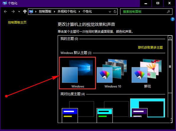Open the 控制面板主页 link
176x131 pixels.
point(17,22)
